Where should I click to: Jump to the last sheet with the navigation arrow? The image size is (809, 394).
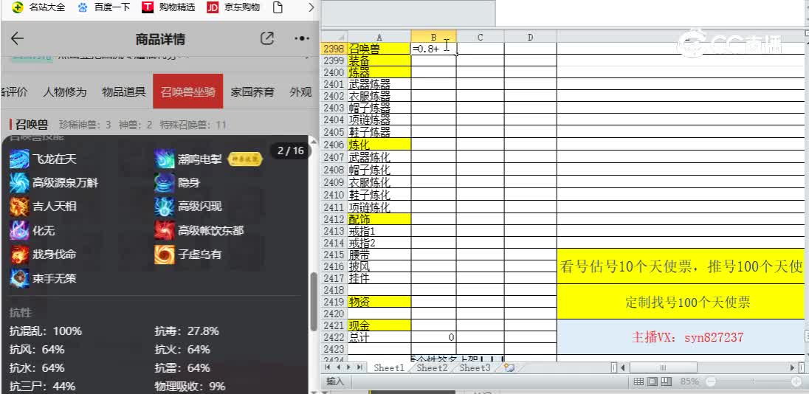[360, 367]
